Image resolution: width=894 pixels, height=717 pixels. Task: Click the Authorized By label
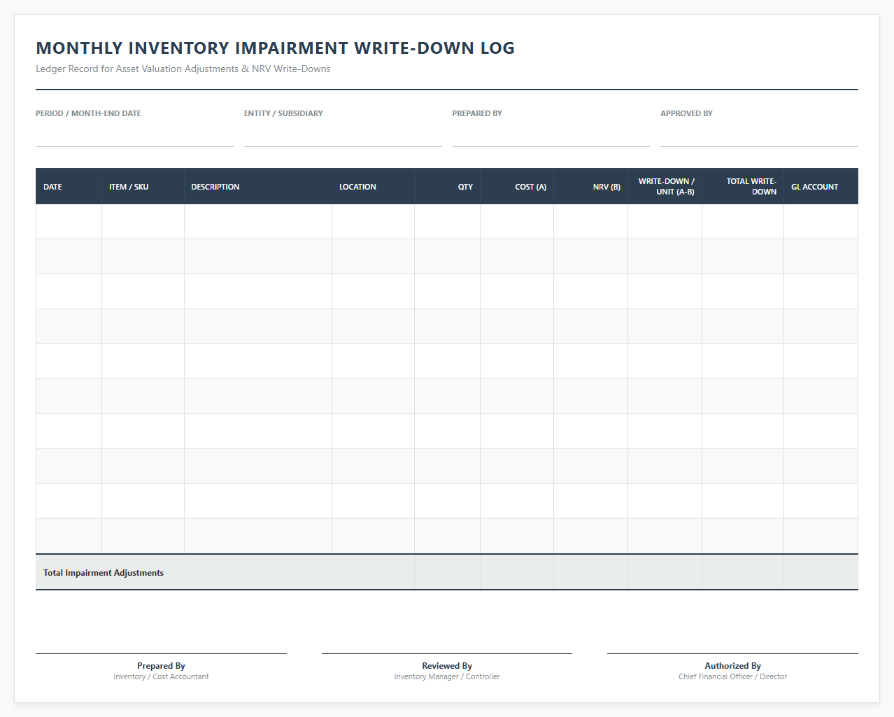coord(732,666)
